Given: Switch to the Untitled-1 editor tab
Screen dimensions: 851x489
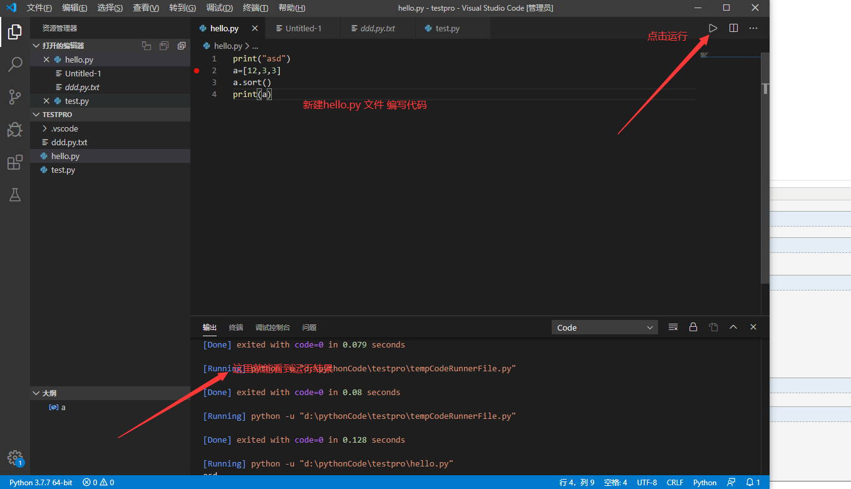Looking at the screenshot, I should click(x=302, y=28).
